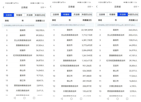Select 注册榜 tab in right screen
This screenshot has width=141, height=102.
coord(102,14)
